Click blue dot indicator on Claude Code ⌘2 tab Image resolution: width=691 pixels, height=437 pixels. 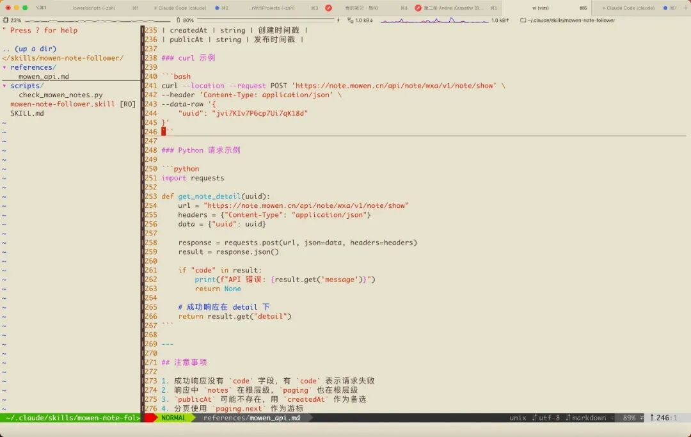click(x=218, y=8)
